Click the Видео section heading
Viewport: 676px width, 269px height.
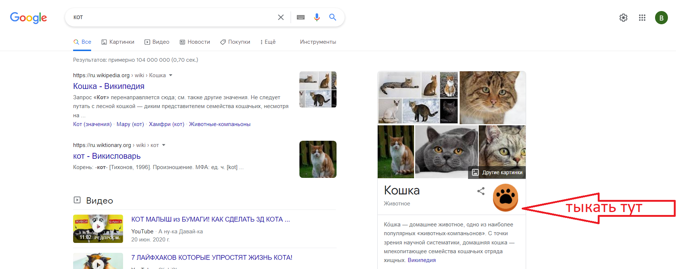(x=100, y=201)
